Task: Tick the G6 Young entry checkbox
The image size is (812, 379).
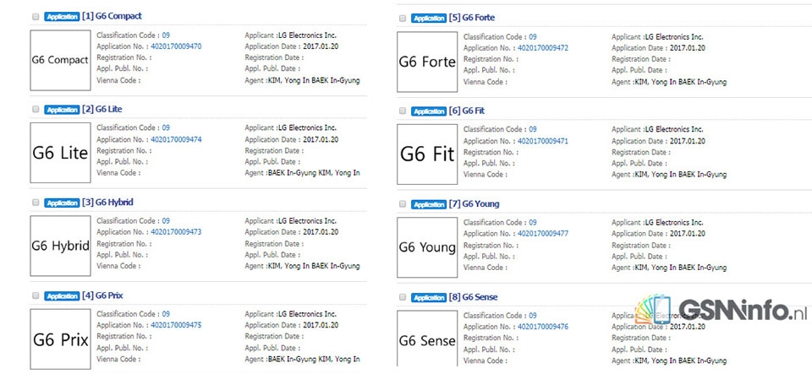Action: (403, 204)
